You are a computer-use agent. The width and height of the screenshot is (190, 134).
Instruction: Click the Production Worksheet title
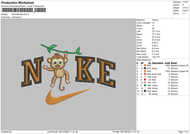pyautogui.click(x=17, y=3)
